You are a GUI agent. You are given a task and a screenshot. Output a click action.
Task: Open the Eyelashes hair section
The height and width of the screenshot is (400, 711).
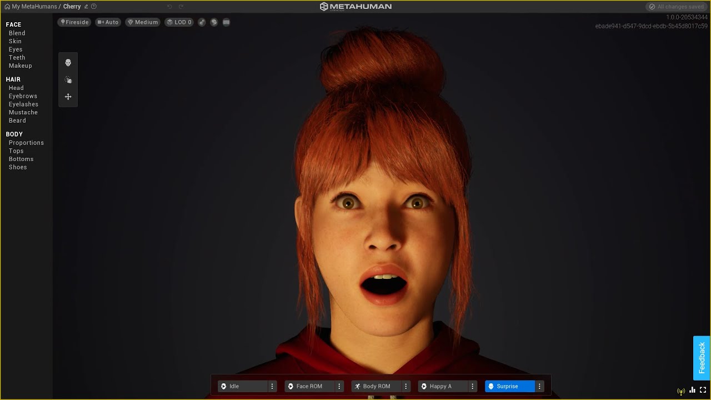23,104
